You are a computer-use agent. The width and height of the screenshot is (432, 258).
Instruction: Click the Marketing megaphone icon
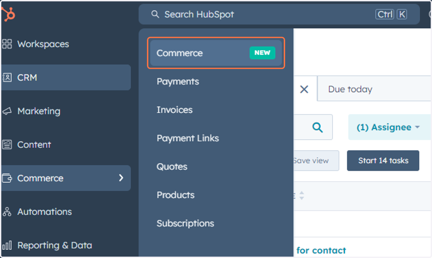(7, 111)
